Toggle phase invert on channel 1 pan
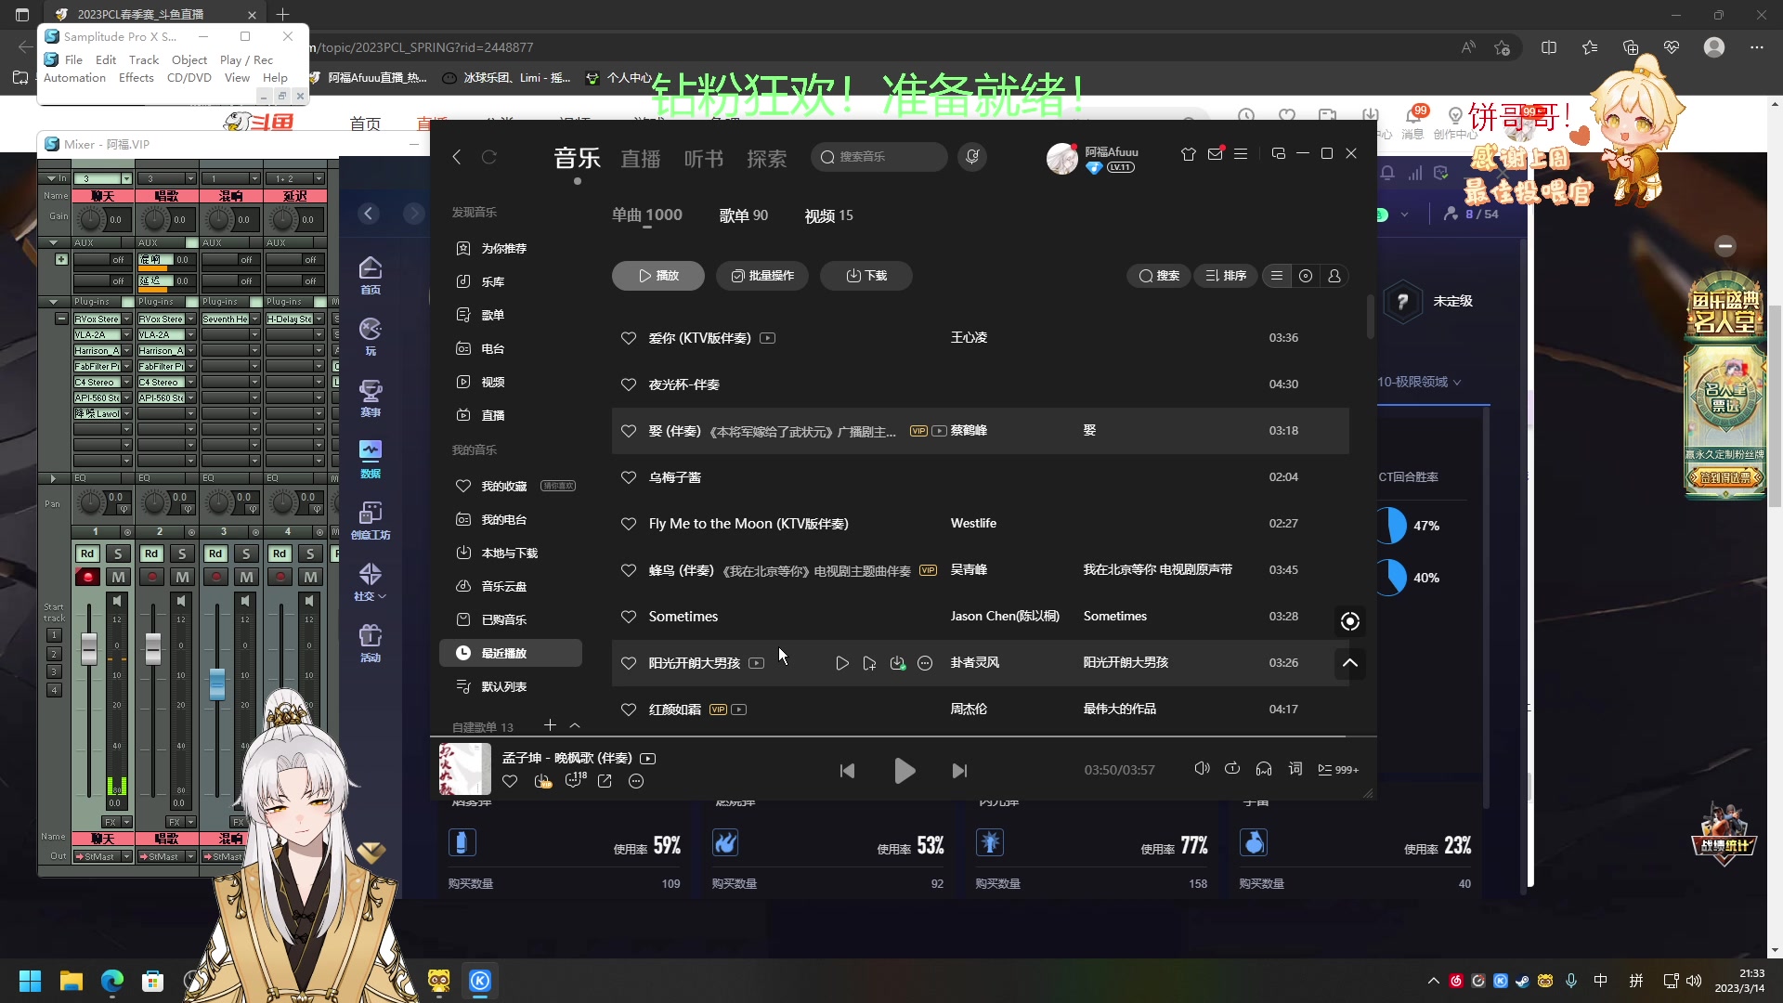This screenshot has height=1003, width=1783. (x=124, y=509)
